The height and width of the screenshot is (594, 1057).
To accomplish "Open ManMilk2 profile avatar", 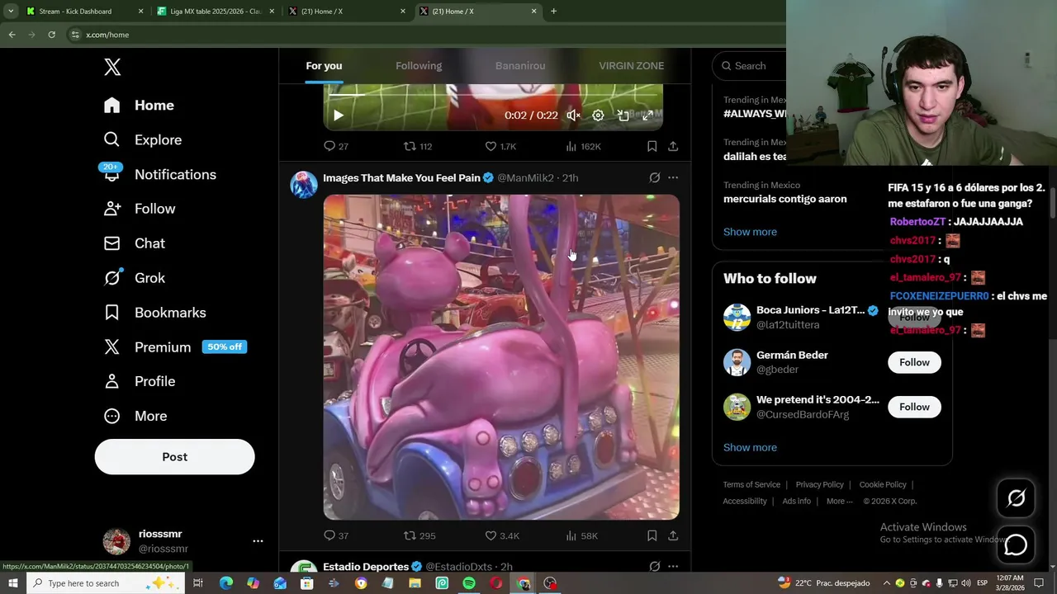I will 304,185.
